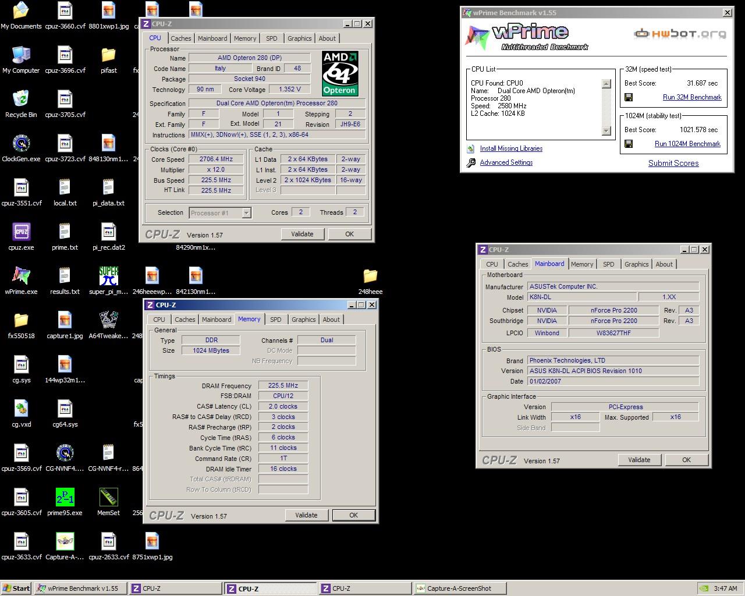
Task: Open Graphics tab in Mainboard CPU-Z window
Action: (x=636, y=264)
